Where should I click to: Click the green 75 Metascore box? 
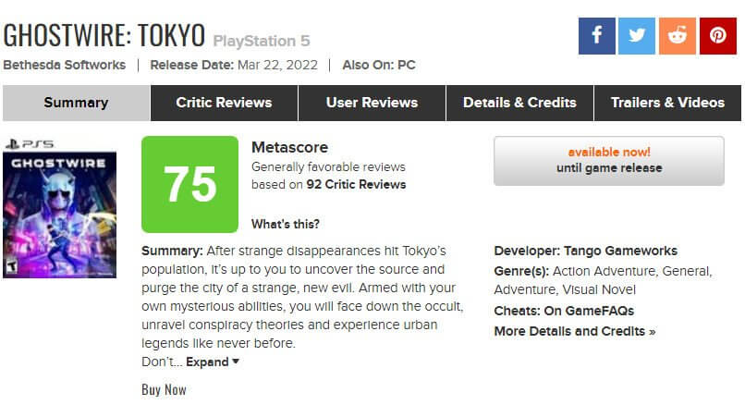pos(189,185)
